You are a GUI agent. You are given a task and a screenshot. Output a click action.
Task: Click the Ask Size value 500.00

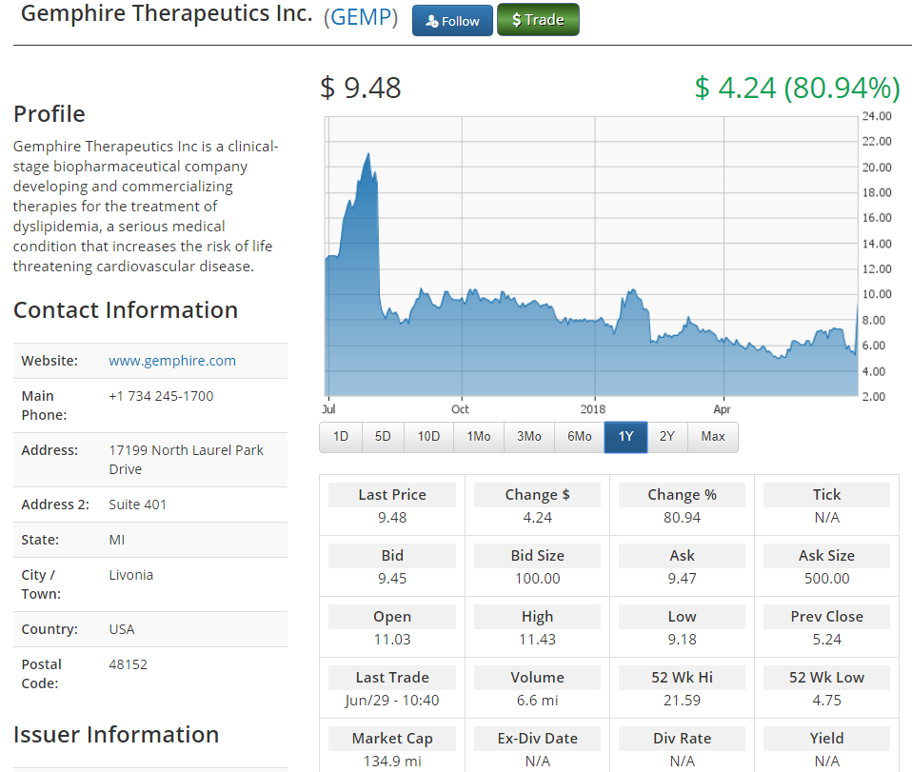pos(827,578)
